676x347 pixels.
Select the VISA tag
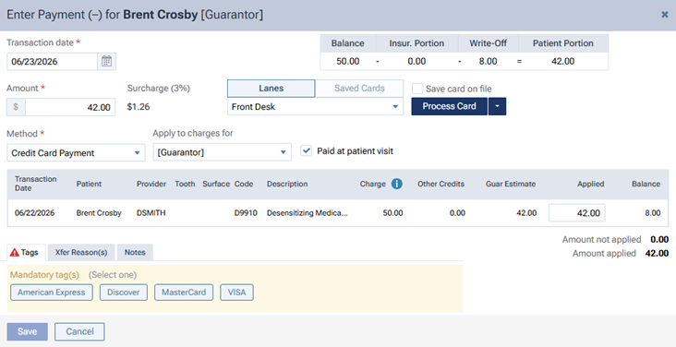(x=236, y=293)
